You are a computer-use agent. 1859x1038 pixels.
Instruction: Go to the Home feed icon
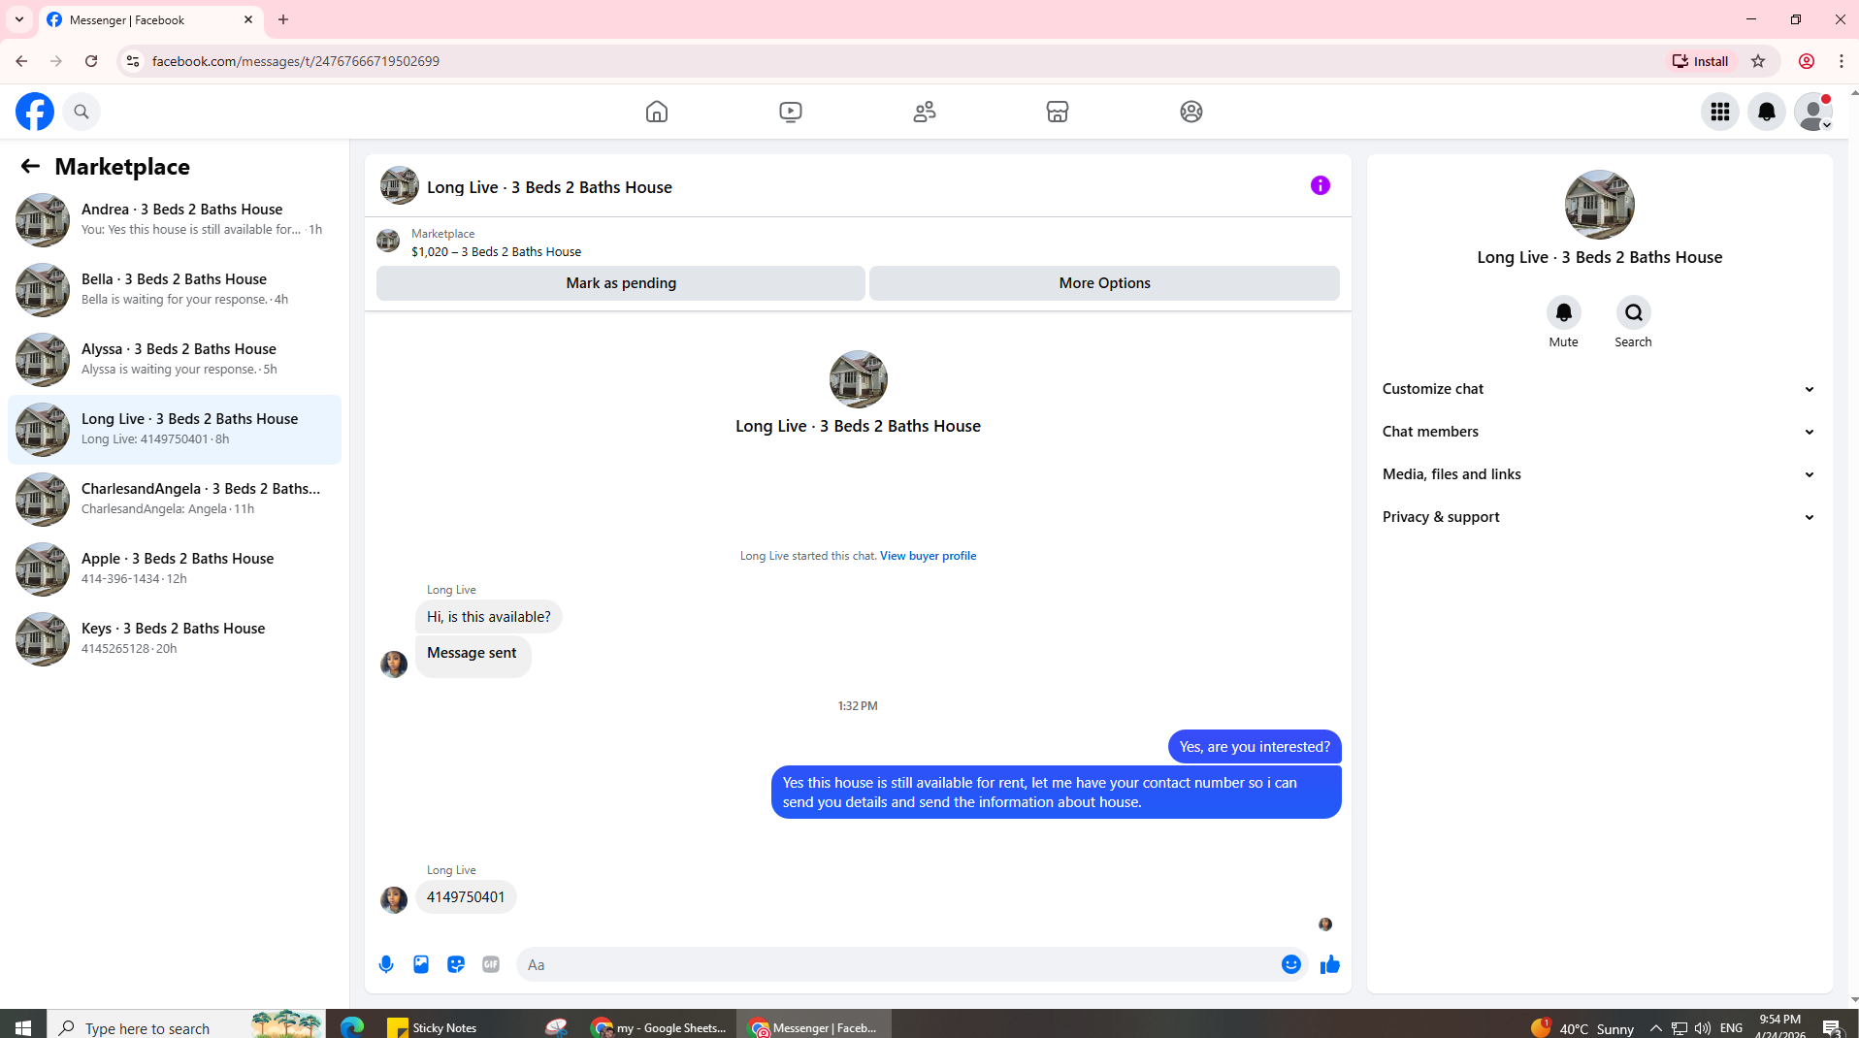(657, 112)
